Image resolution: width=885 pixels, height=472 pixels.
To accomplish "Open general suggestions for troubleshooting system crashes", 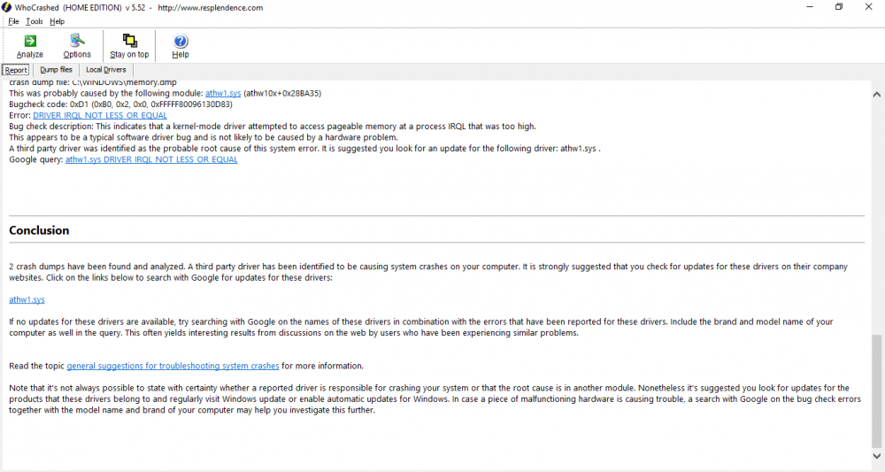I will tap(173, 366).
